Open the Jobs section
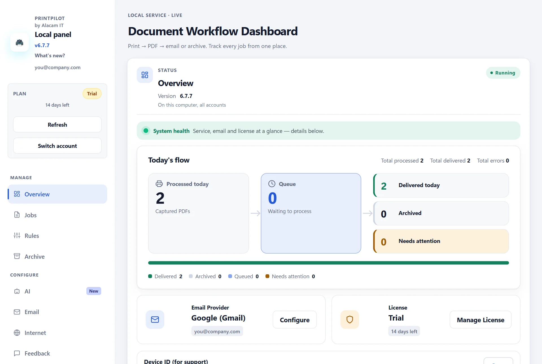The width and height of the screenshot is (542, 364). [57, 215]
